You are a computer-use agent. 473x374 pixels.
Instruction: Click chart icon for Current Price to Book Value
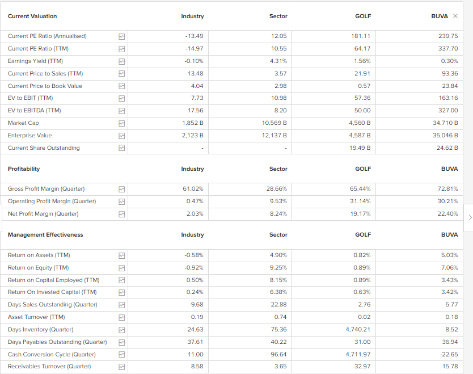pos(121,86)
